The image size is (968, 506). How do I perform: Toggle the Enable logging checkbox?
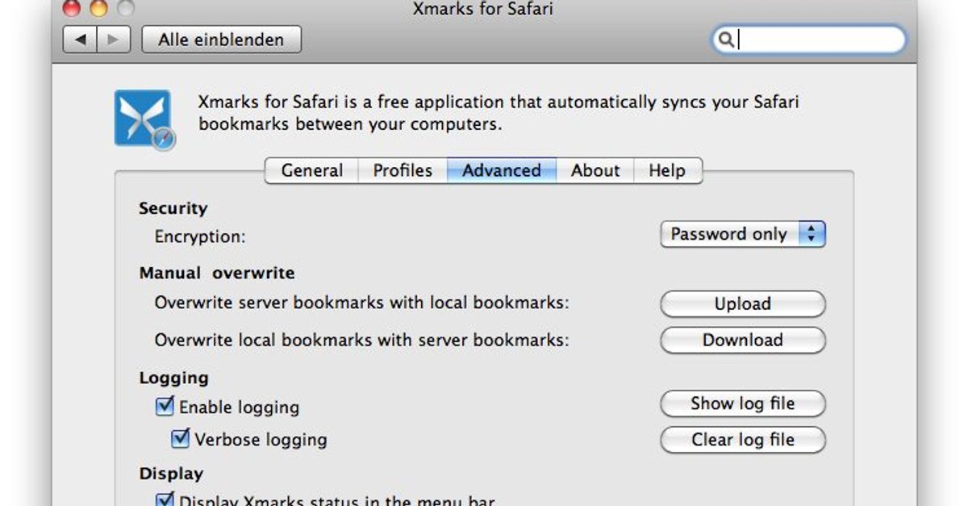point(165,406)
